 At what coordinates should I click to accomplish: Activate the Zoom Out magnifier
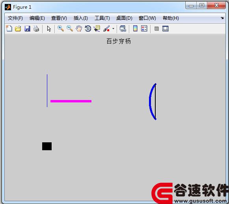[70, 28]
